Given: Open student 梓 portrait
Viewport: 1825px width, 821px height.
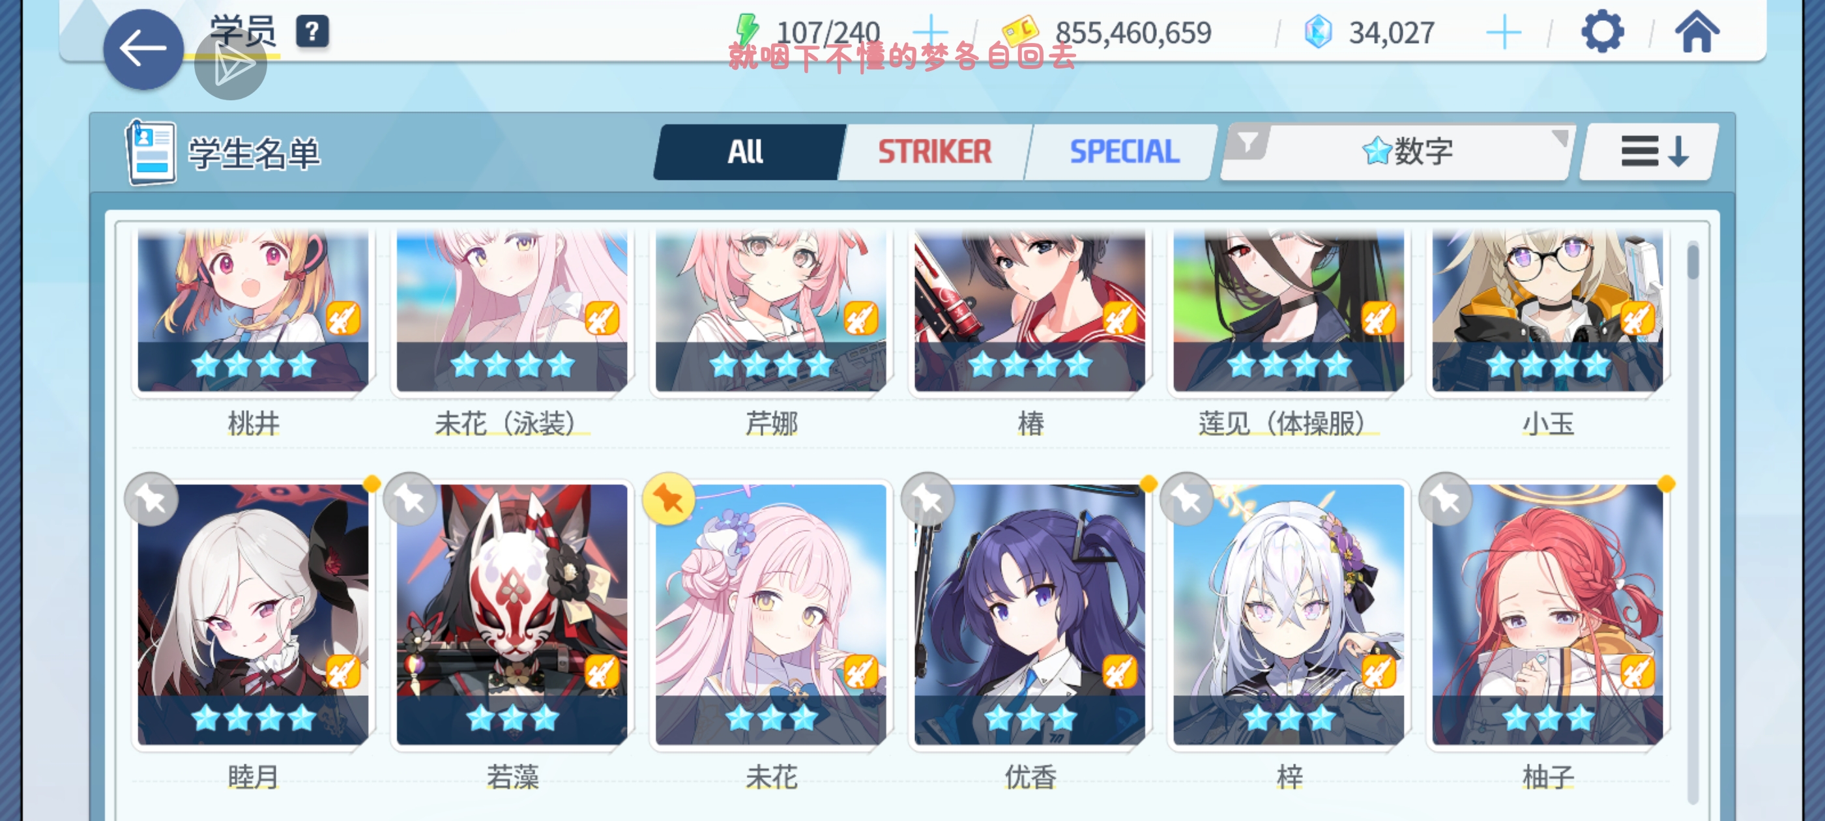Looking at the screenshot, I should click(1288, 614).
